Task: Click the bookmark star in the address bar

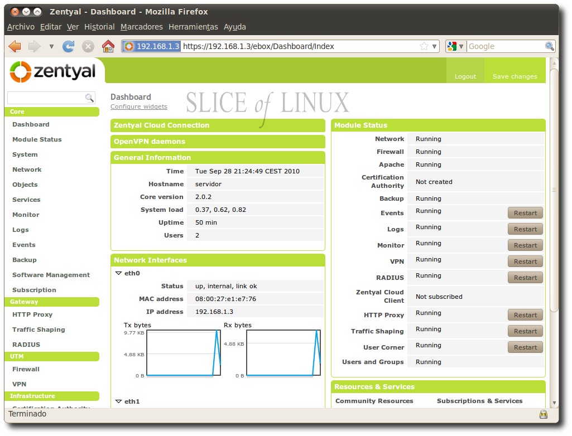Action: (424, 46)
